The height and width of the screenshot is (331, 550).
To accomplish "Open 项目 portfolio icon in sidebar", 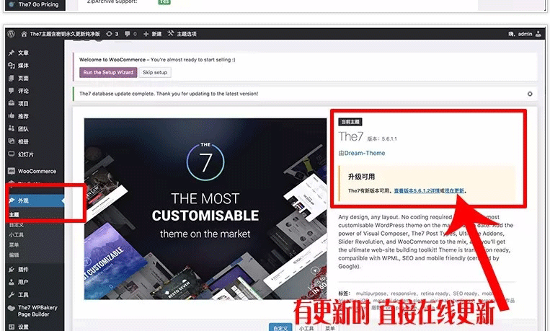I will (12, 103).
